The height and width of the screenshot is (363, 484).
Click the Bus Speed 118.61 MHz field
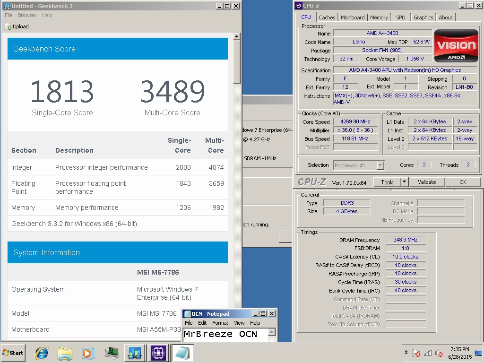355,138
